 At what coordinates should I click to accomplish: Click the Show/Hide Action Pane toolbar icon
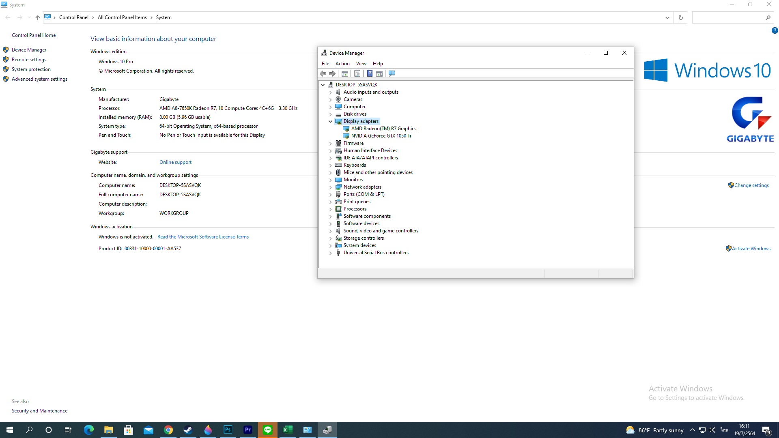pyautogui.click(x=379, y=73)
